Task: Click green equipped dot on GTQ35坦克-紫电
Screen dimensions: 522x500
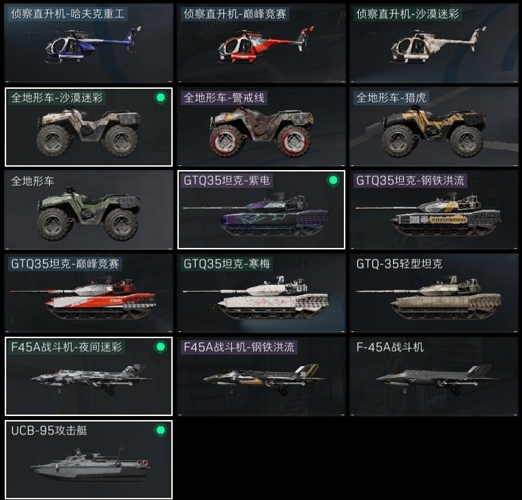Action: (333, 180)
